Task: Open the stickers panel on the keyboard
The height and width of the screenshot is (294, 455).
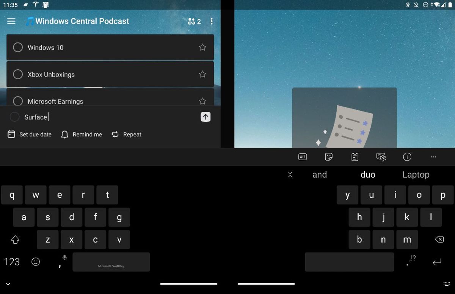Action: click(x=328, y=156)
